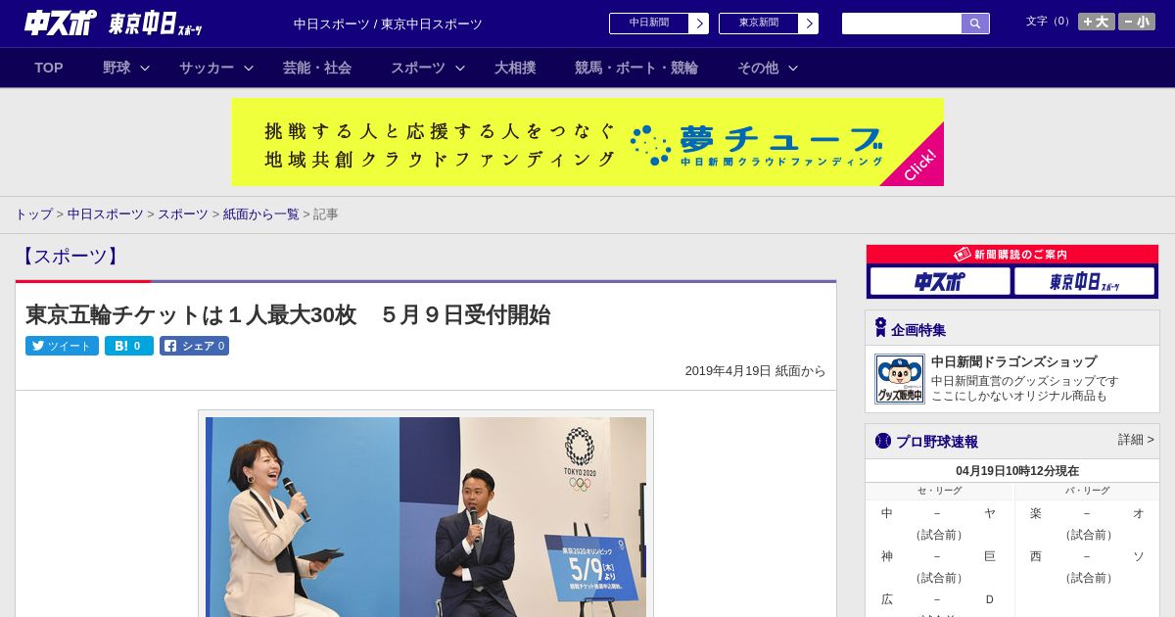Viewport: 1175px width, 617px height.
Task: Click the プロ野球速報 baseball icon
Action: point(882,441)
